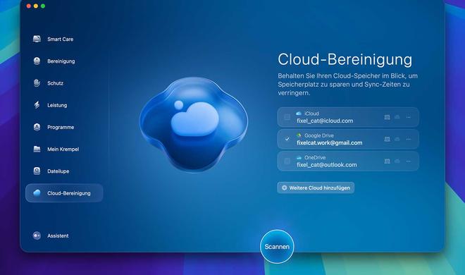465x275 pixels.
Task: Click the iCloud service logo
Action: pos(299,114)
